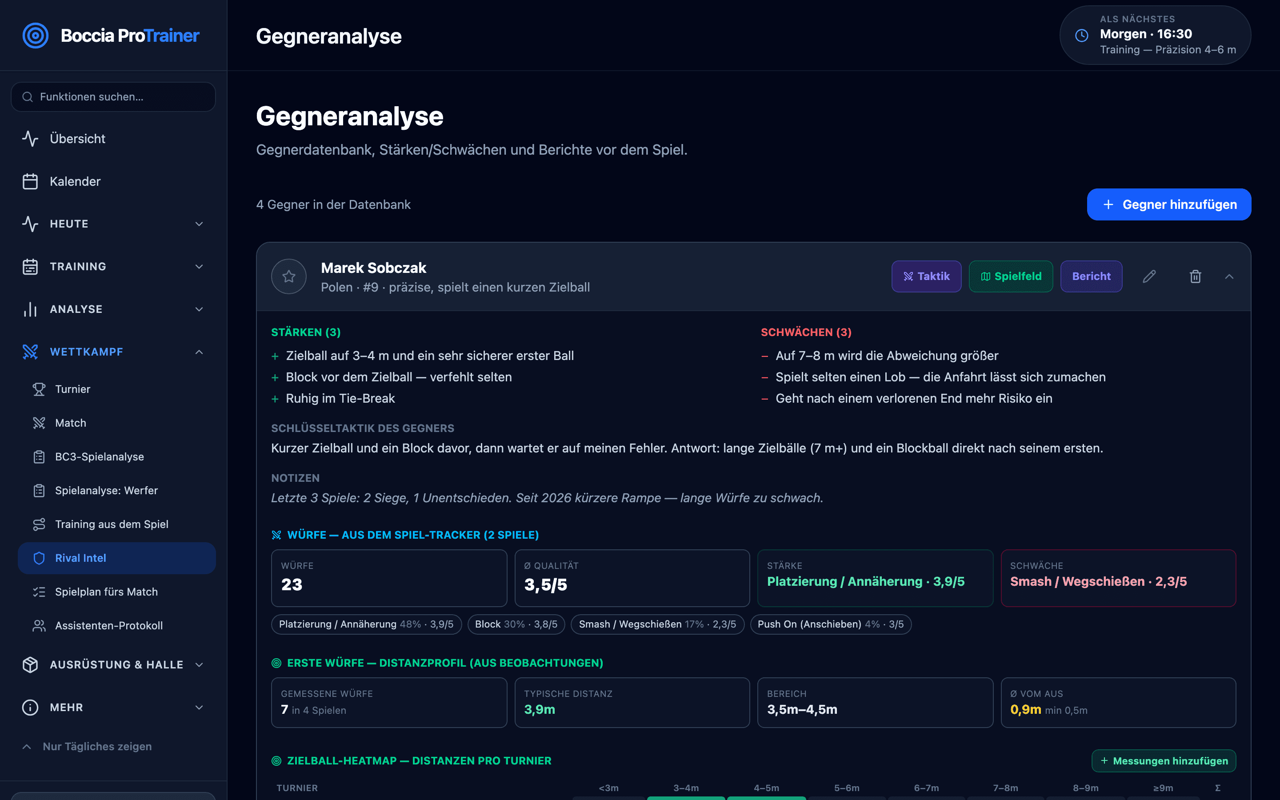Open the Spielfeld view
Screen dimensions: 1280x800
[1011, 276]
